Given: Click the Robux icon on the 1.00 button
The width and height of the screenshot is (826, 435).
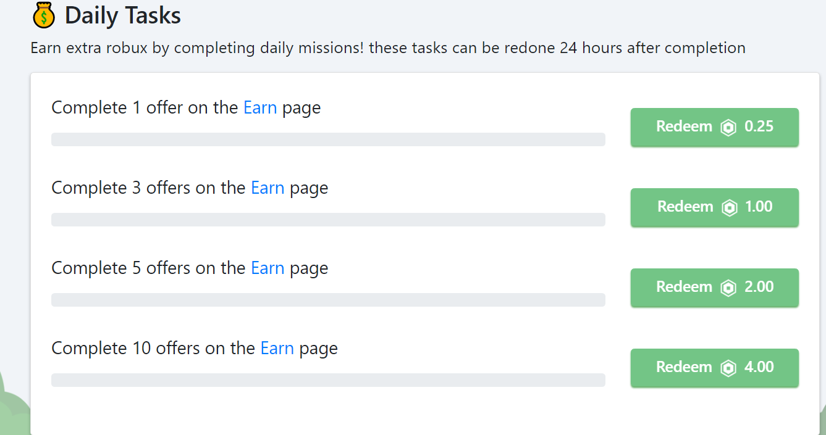Looking at the screenshot, I should pos(730,207).
